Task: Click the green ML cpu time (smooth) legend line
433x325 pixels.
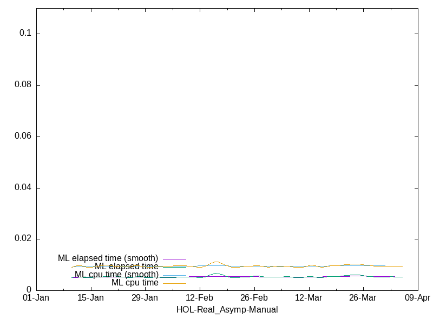Action: pos(174,275)
